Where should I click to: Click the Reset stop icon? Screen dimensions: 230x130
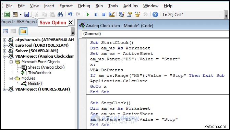(104, 14)
